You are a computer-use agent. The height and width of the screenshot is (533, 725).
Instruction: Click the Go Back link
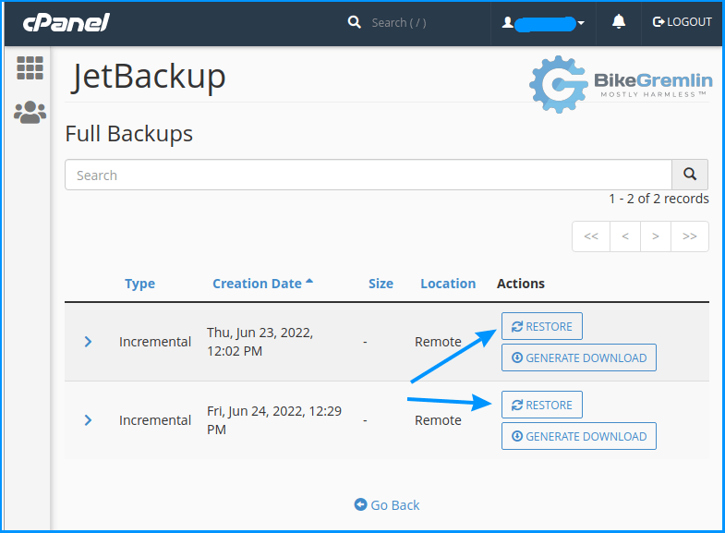point(387,504)
